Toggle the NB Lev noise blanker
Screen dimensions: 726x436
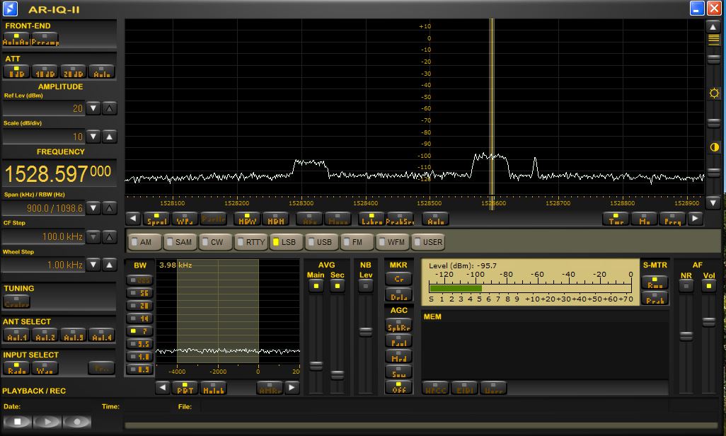(365, 286)
